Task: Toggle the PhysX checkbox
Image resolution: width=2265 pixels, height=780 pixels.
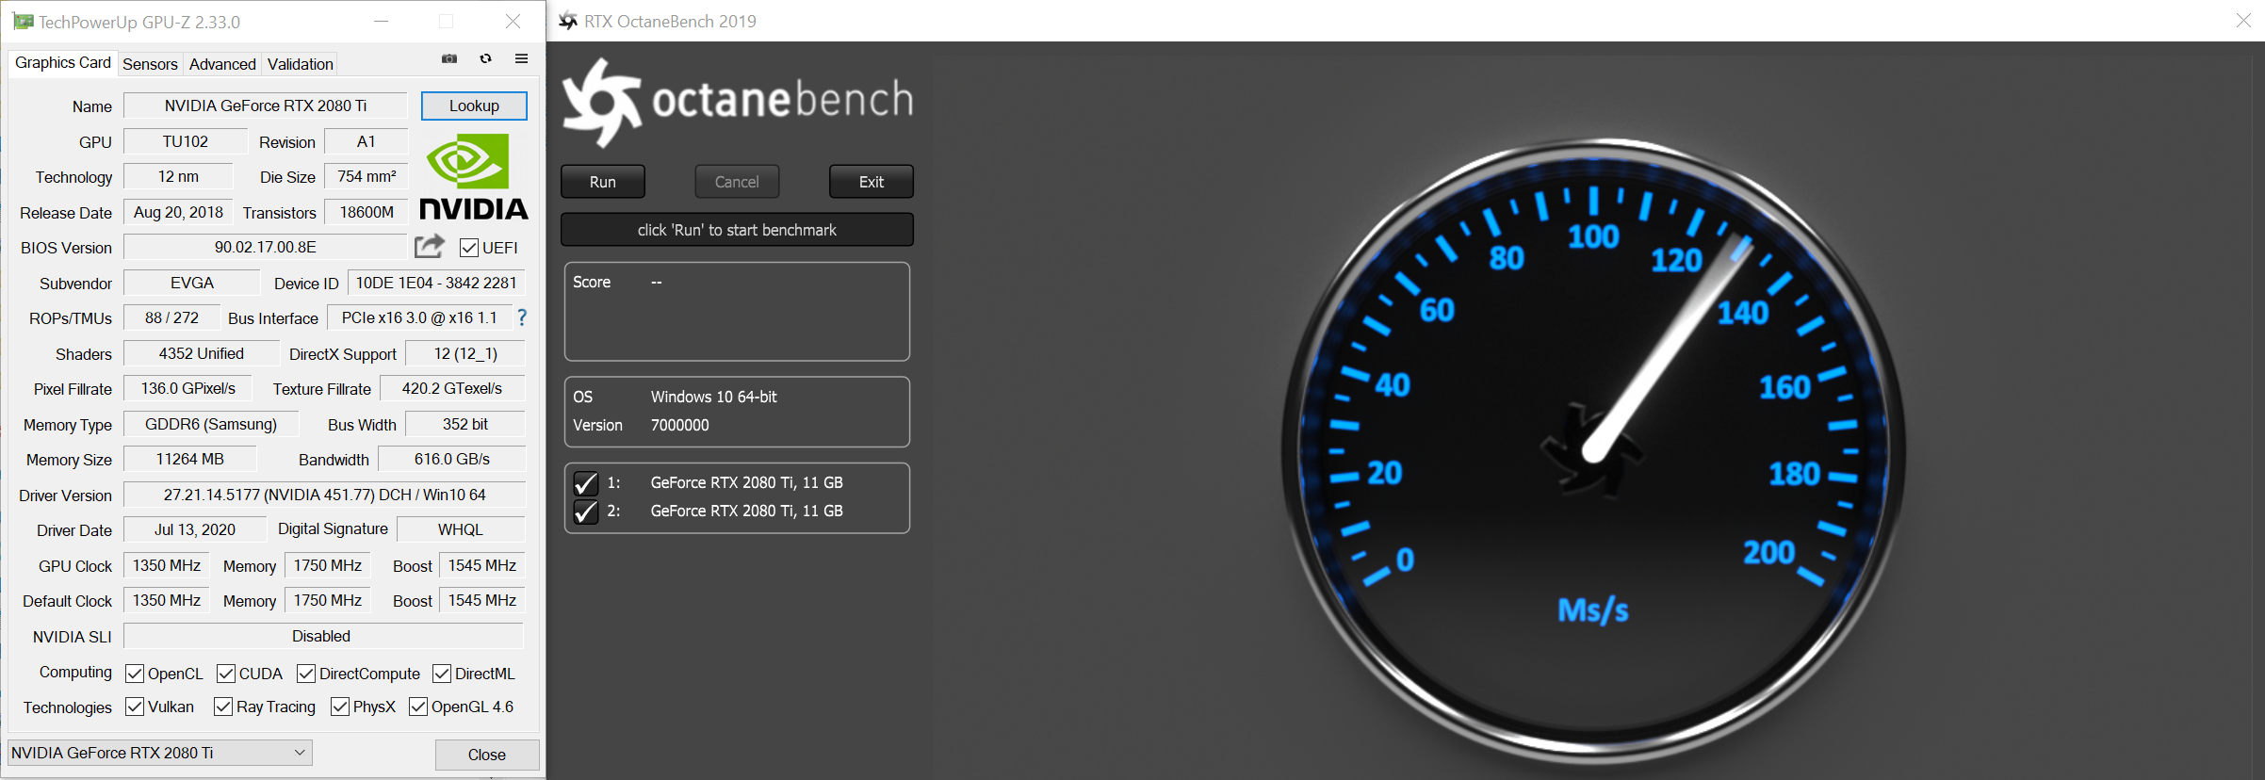Action: coord(340,707)
